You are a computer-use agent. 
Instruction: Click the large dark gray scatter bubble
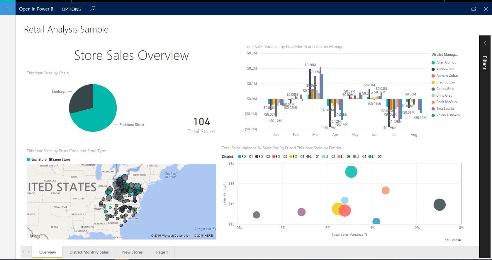coord(440,204)
